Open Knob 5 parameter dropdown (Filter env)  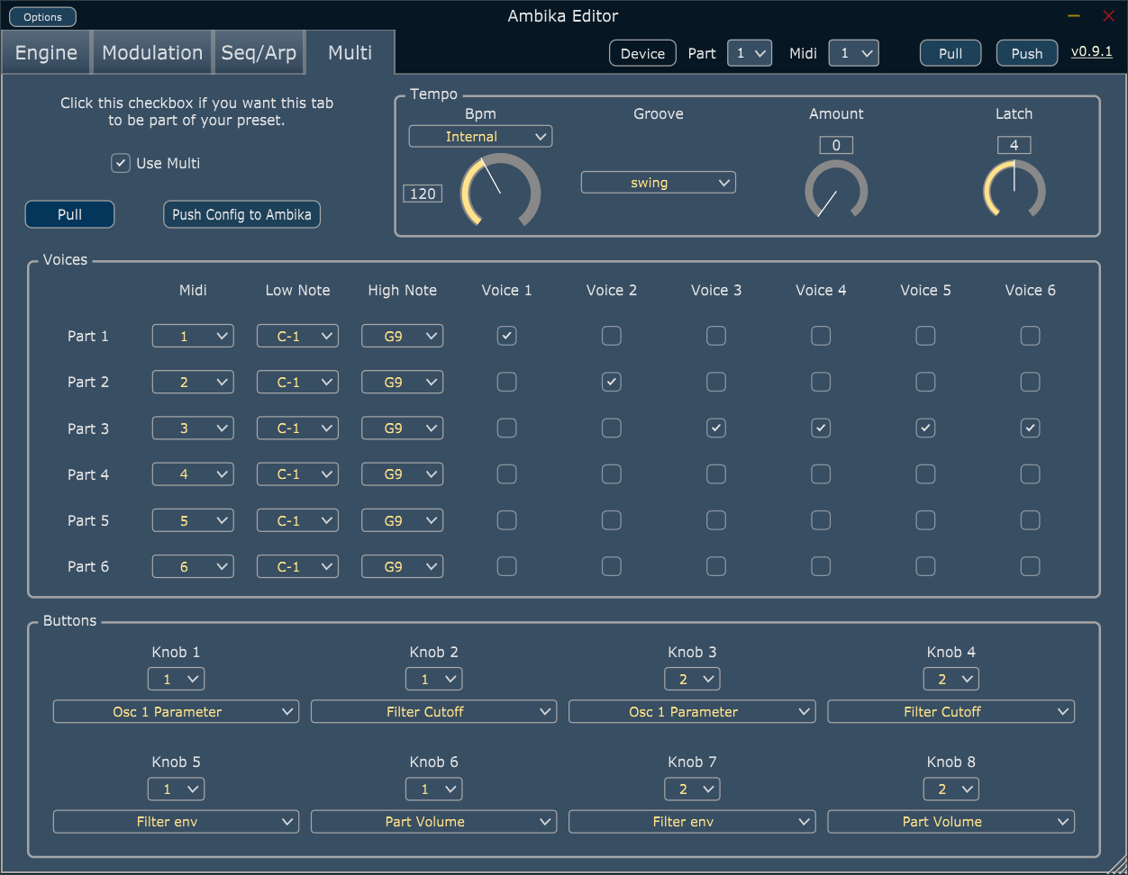tap(176, 822)
